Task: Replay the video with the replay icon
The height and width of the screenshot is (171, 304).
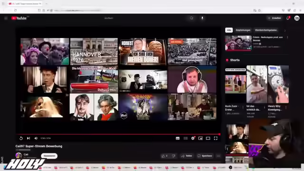Action: coord(21,138)
